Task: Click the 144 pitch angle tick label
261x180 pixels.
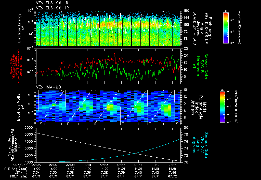Action: click(186, 18)
